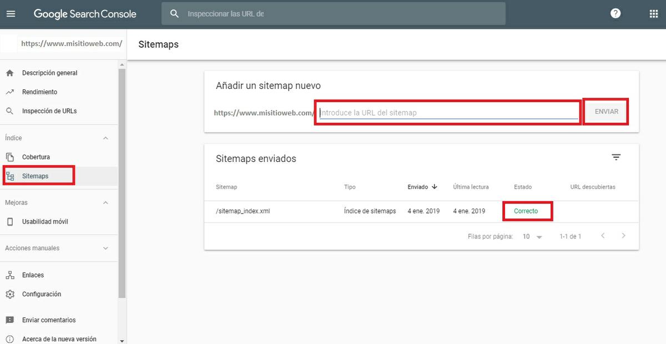Click the Enlaces icon in the sidebar
The height and width of the screenshot is (344, 666).
(x=10, y=275)
